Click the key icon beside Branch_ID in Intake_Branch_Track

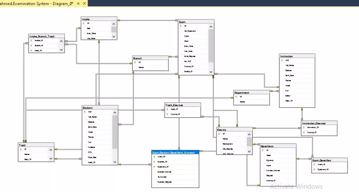[x=31, y=46]
